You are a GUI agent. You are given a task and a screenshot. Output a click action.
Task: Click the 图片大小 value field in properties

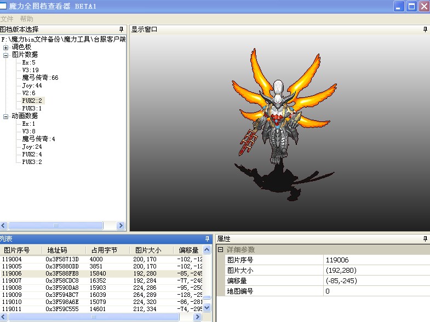pos(375,271)
